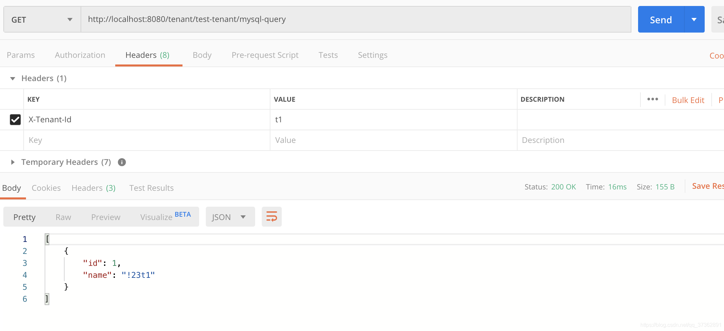Open the GET method dropdown
724x331 pixels.
(42, 20)
